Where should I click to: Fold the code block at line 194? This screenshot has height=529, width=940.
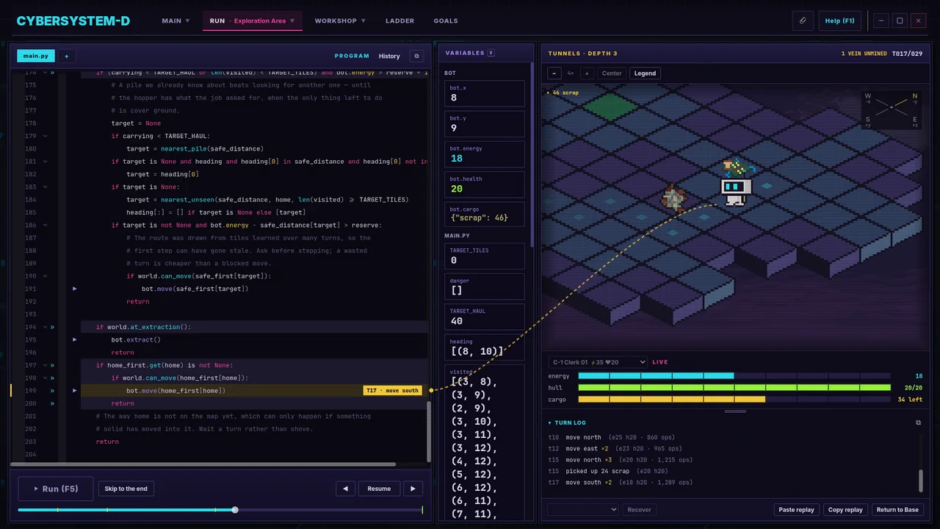click(45, 327)
